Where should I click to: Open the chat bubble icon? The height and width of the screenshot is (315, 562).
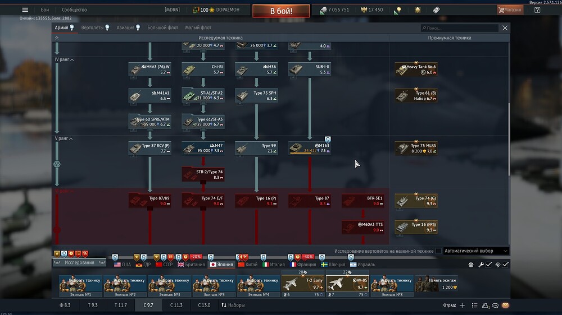tap(495, 305)
